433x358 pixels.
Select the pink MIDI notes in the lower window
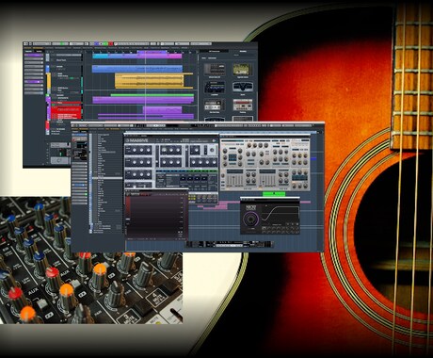[x=216, y=205]
